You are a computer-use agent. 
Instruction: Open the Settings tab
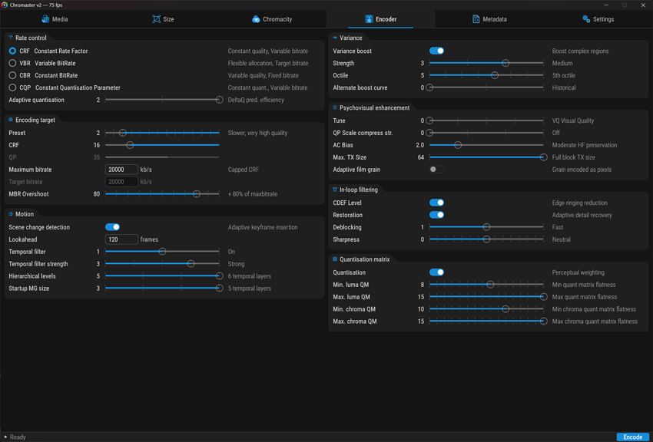598,19
